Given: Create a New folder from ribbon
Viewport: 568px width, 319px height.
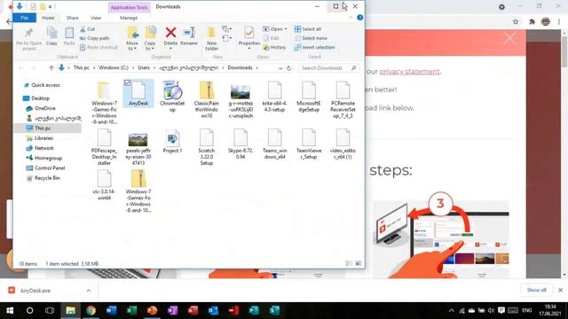Looking at the screenshot, I should tap(211, 39).
